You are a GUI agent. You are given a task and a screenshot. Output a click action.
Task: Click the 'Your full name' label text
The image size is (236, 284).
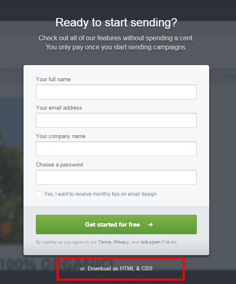click(53, 79)
